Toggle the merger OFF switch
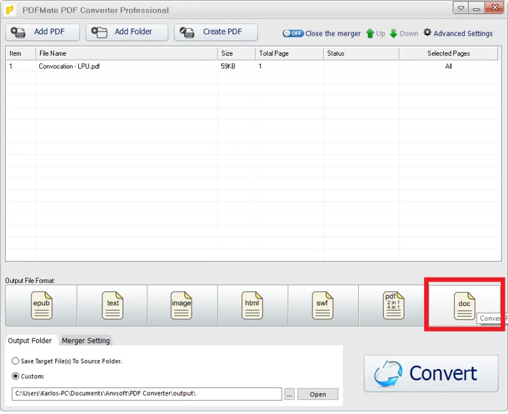Image resolution: width=508 pixels, height=414 pixels. click(x=293, y=34)
